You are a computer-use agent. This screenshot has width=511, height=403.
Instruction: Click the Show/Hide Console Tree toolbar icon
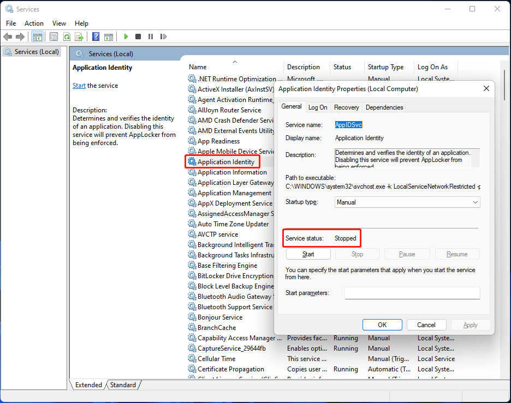38,37
